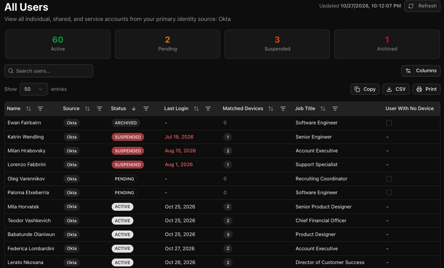Screen dimensions: 444x268
Task: Click the name Lerato Nkosana
Action: 26,262
